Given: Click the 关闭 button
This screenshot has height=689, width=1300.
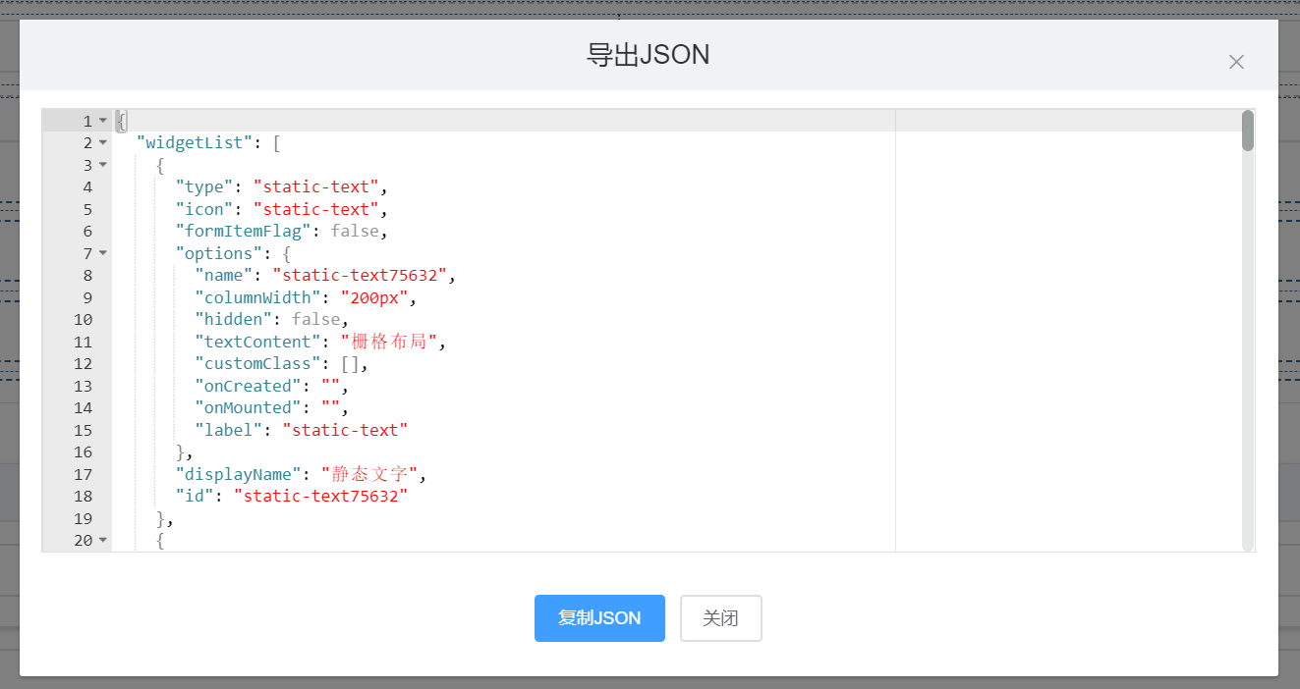Looking at the screenshot, I should pos(721,618).
